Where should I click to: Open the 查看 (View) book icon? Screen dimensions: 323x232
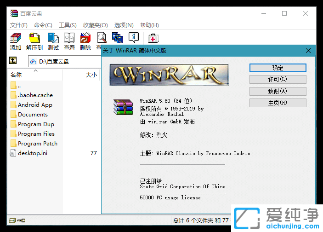(69, 39)
